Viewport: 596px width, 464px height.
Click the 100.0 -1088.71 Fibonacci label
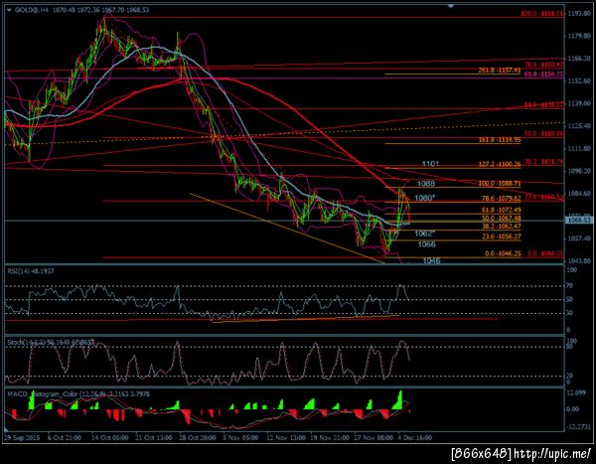[500, 184]
